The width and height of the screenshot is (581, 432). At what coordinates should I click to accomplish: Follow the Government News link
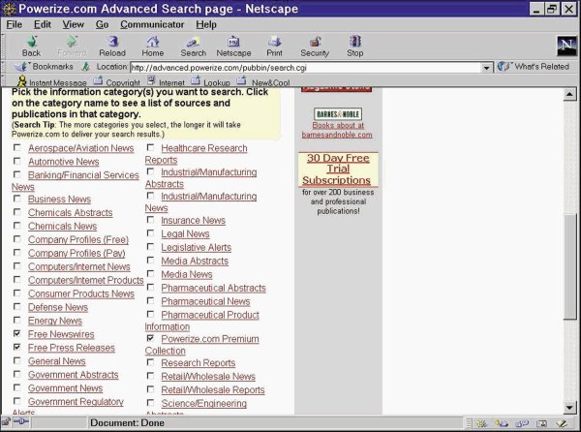[x=66, y=388]
